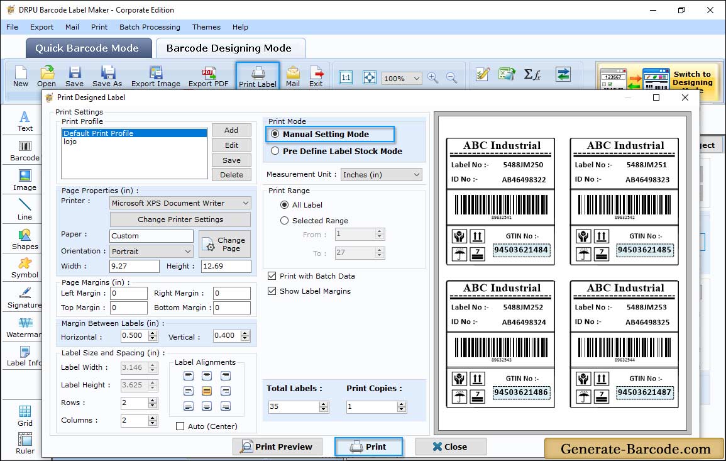Image resolution: width=726 pixels, height=461 pixels.
Task: Click the zoom in magnifier icon
Action: click(433, 78)
